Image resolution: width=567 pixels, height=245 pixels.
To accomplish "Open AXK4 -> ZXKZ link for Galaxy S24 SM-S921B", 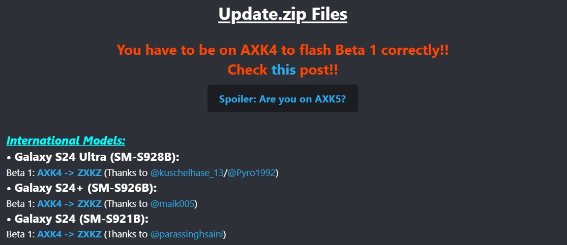I will pos(69,234).
